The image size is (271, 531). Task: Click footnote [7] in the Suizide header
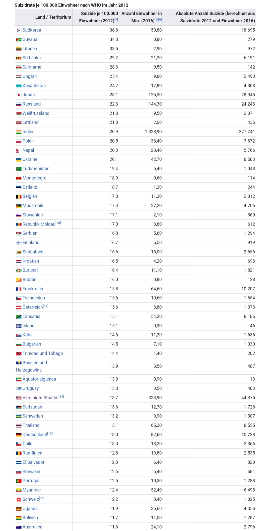click(x=116, y=20)
